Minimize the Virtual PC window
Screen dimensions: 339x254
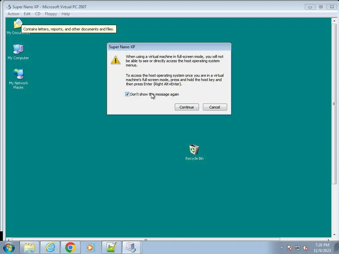(x=310, y=7)
